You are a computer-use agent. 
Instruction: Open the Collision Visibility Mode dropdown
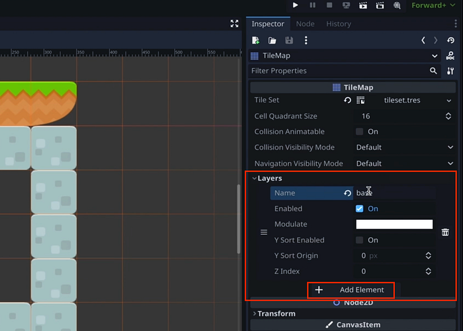click(x=404, y=147)
